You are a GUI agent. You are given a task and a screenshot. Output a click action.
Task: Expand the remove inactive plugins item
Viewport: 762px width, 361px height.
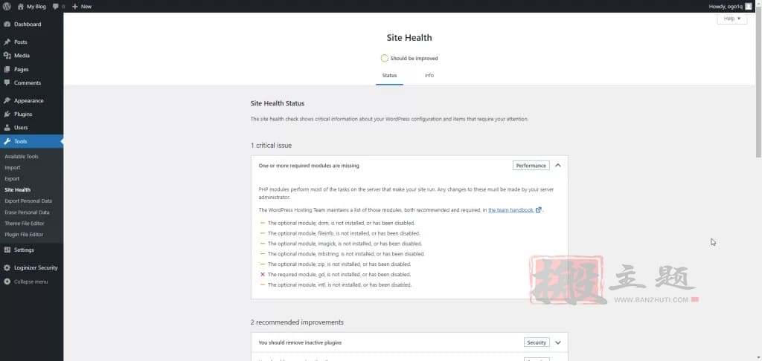coord(558,342)
